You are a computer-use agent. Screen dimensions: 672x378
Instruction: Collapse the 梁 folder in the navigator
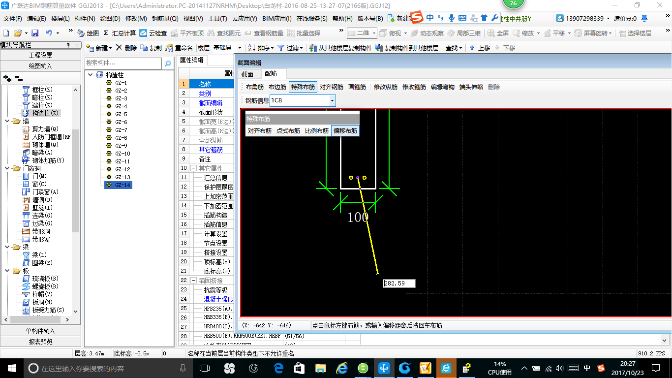tap(7, 247)
